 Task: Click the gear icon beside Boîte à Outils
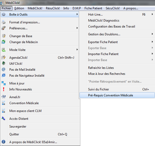(4, 14)
